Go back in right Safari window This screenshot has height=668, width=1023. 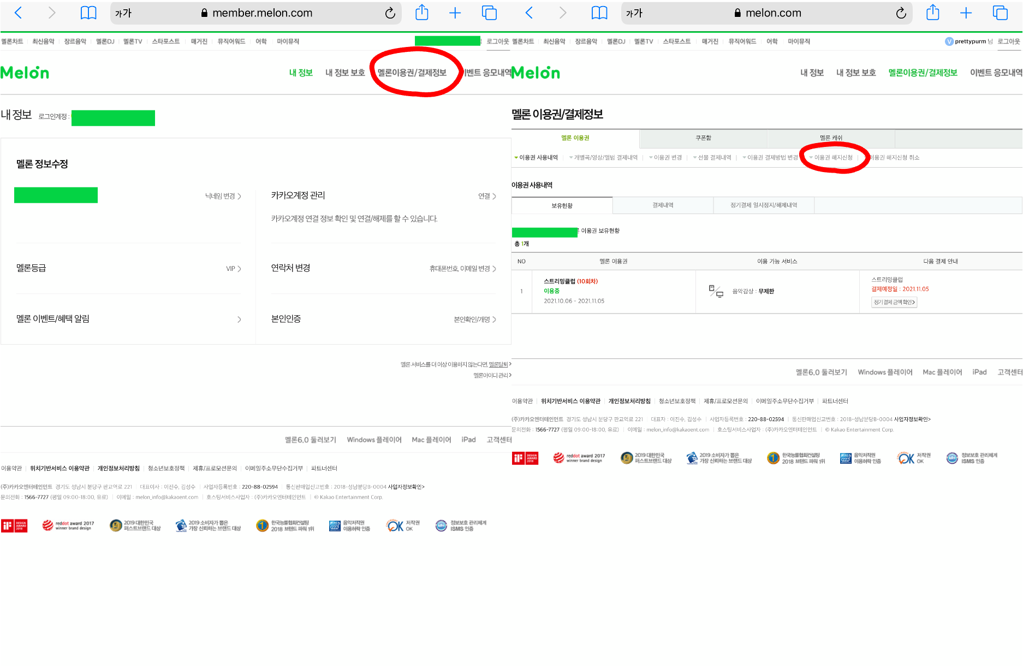click(x=529, y=13)
